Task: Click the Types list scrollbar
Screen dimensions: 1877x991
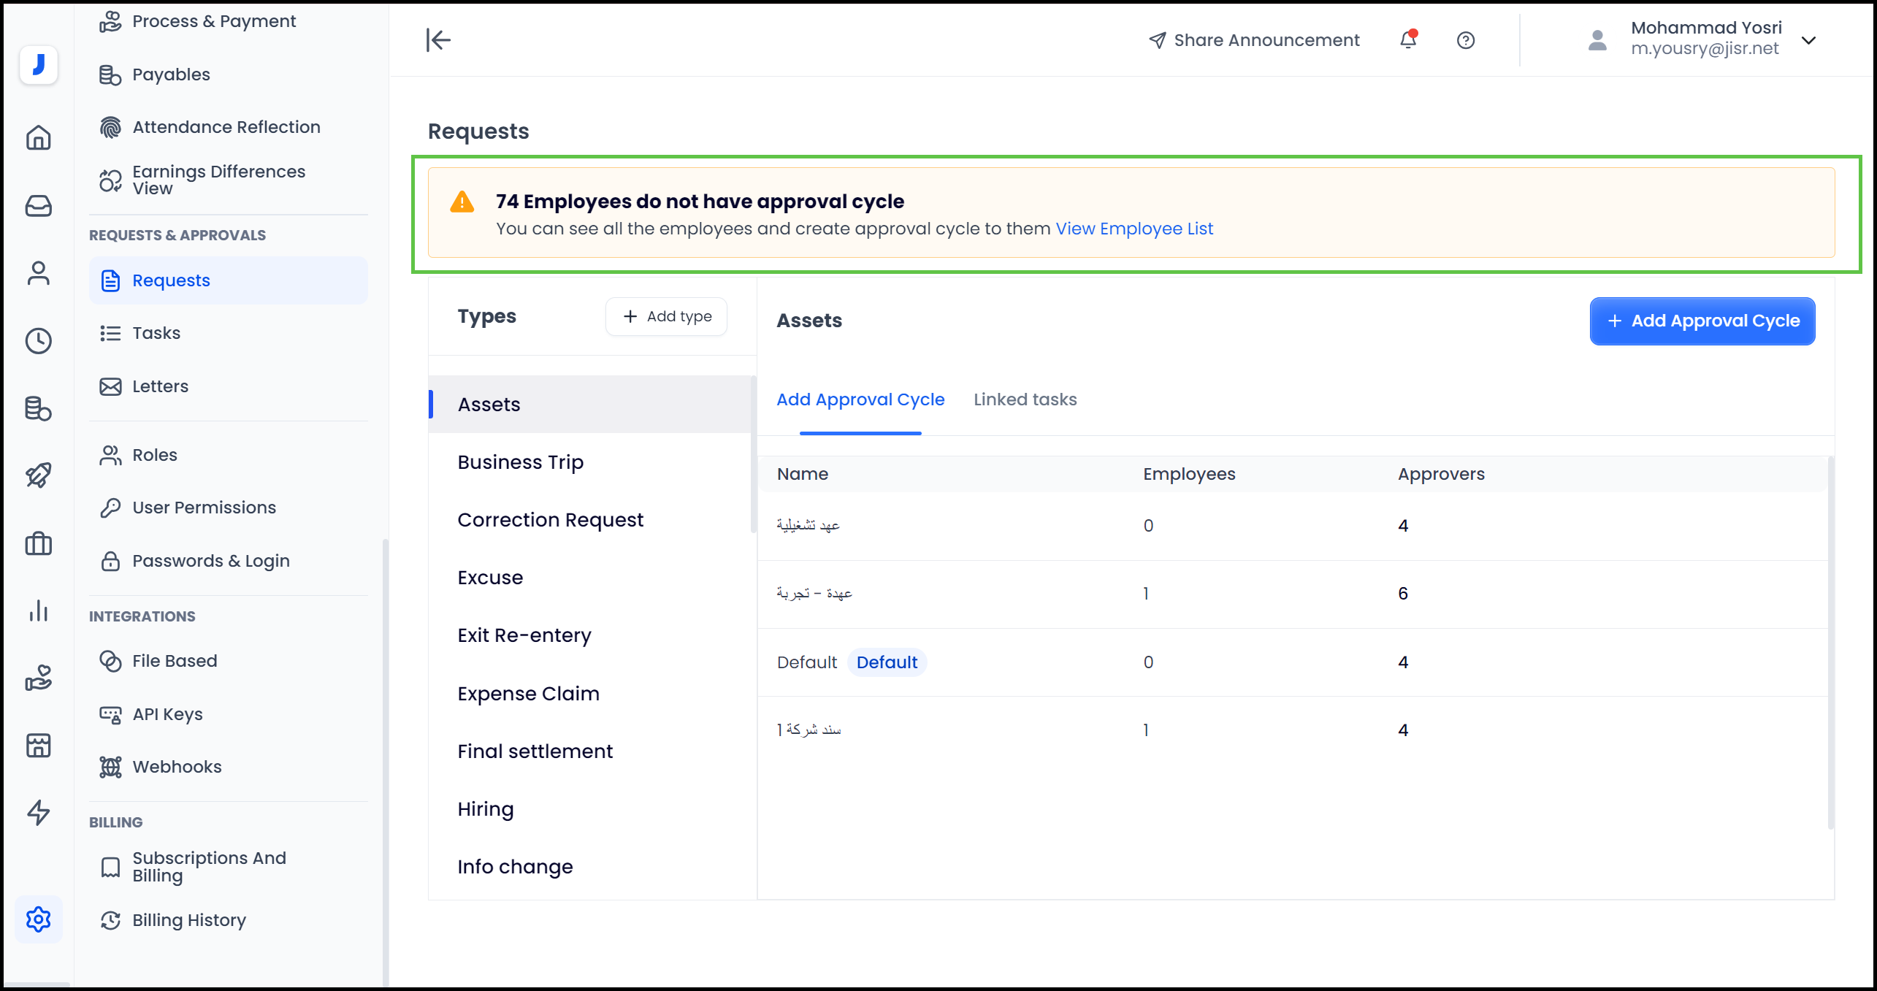Action: (x=752, y=454)
